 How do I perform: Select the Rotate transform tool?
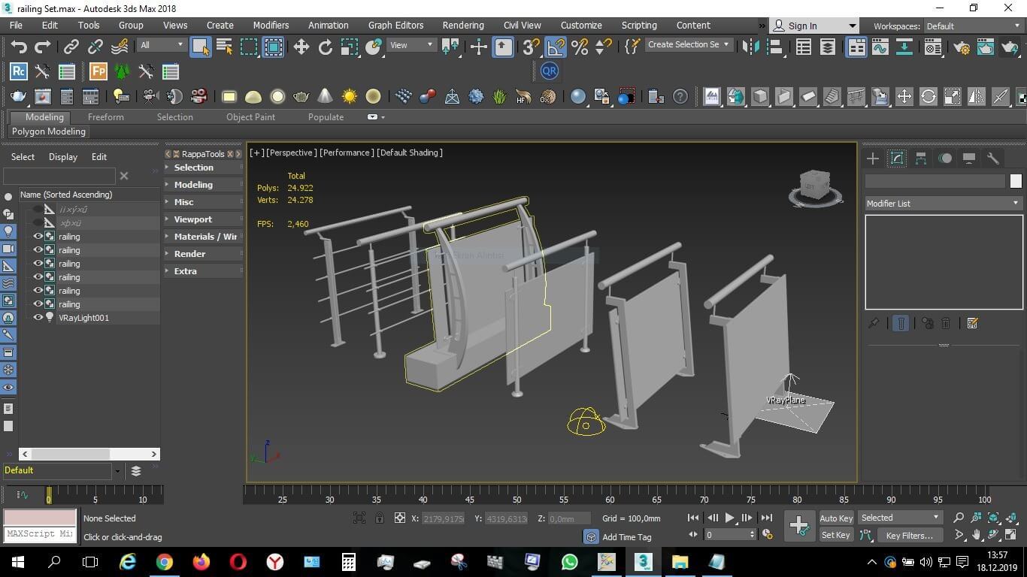point(325,47)
